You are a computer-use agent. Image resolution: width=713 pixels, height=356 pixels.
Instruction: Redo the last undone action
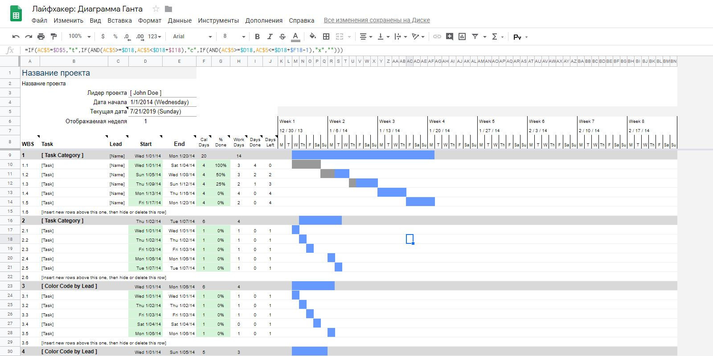pos(29,36)
